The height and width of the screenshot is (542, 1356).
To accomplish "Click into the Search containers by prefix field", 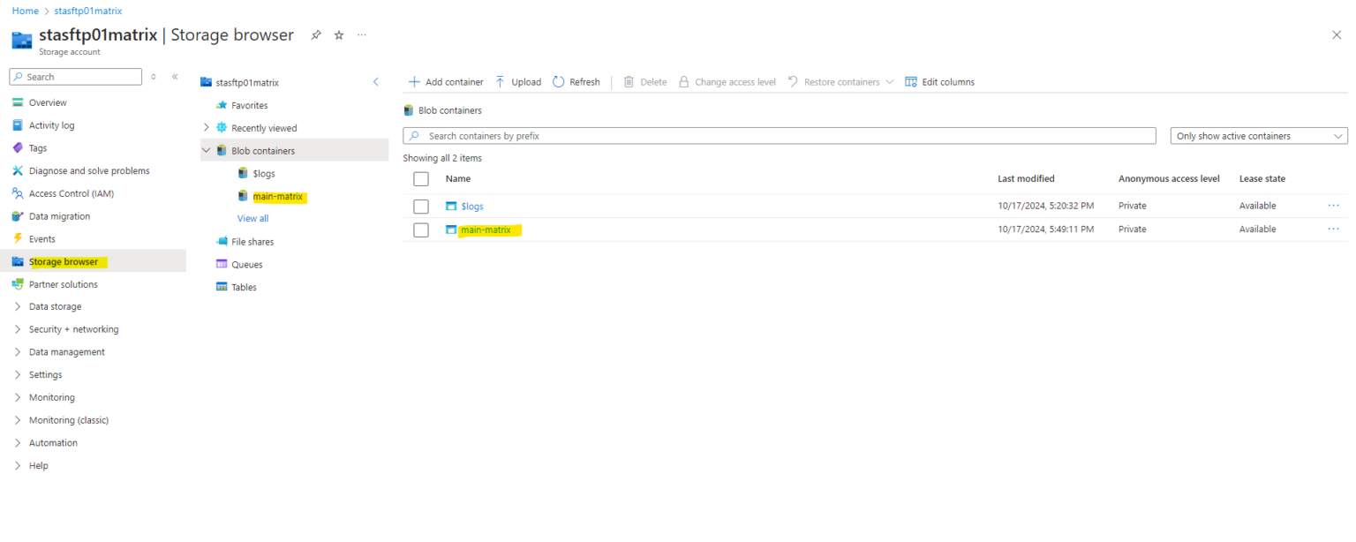I will tap(777, 135).
